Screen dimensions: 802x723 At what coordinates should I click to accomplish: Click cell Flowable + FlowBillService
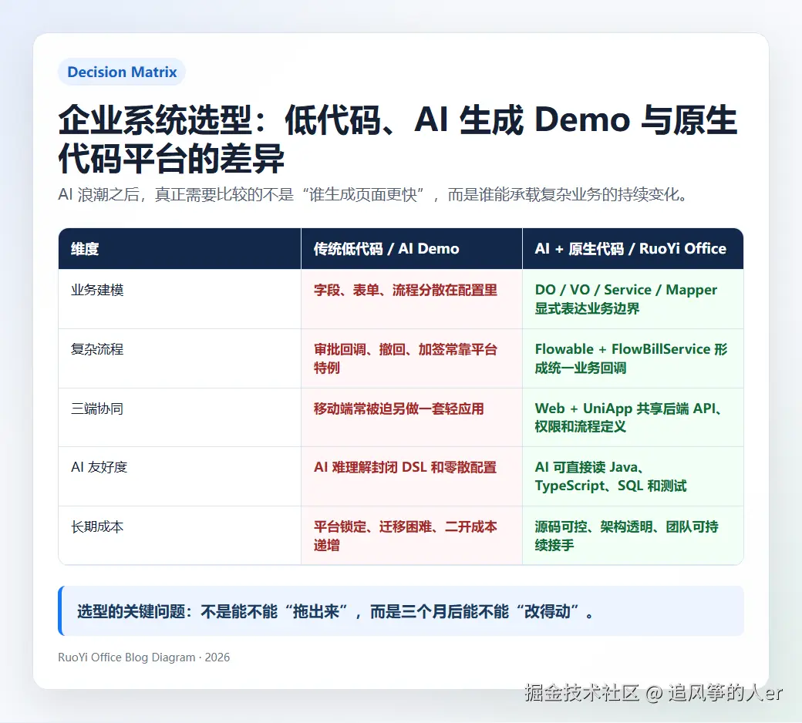632,358
